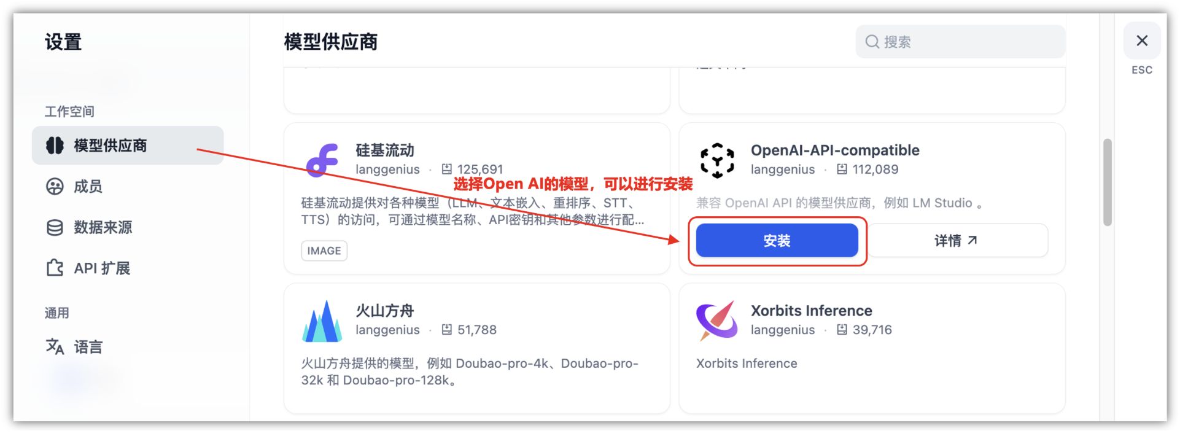Install the OpenAI-API-compatible provider
The image size is (1180, 436).
coord(777,241)
